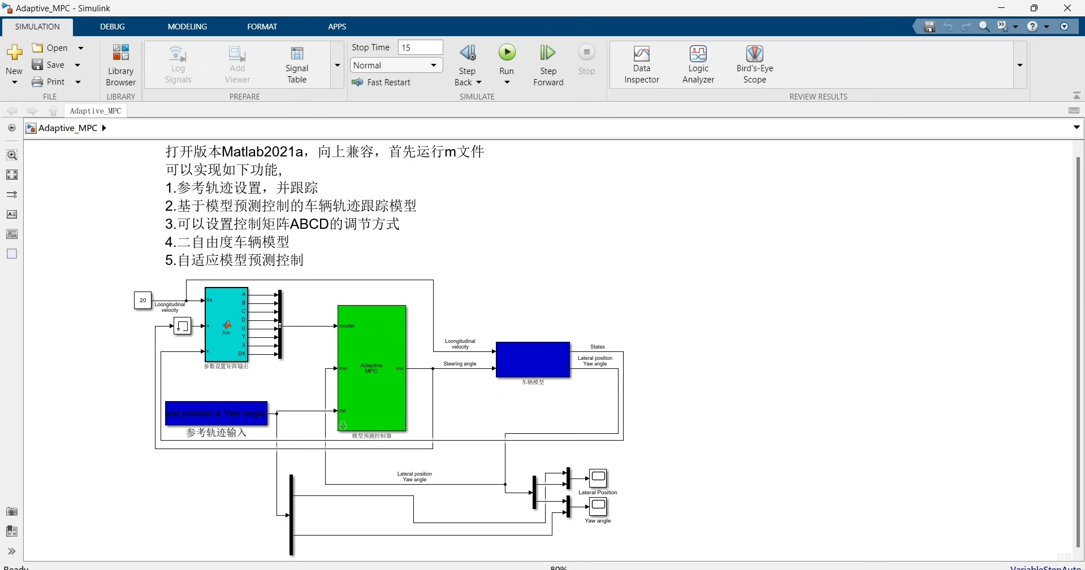Click the Adaptive_MPC breadcrumb model name
Screen dimensions: 1085x570
(x=68, y=128)
